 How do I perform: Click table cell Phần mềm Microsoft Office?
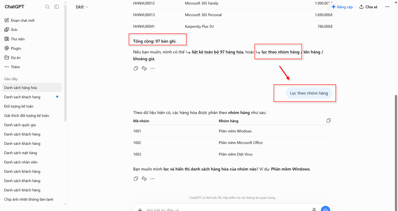pos(241,143)
